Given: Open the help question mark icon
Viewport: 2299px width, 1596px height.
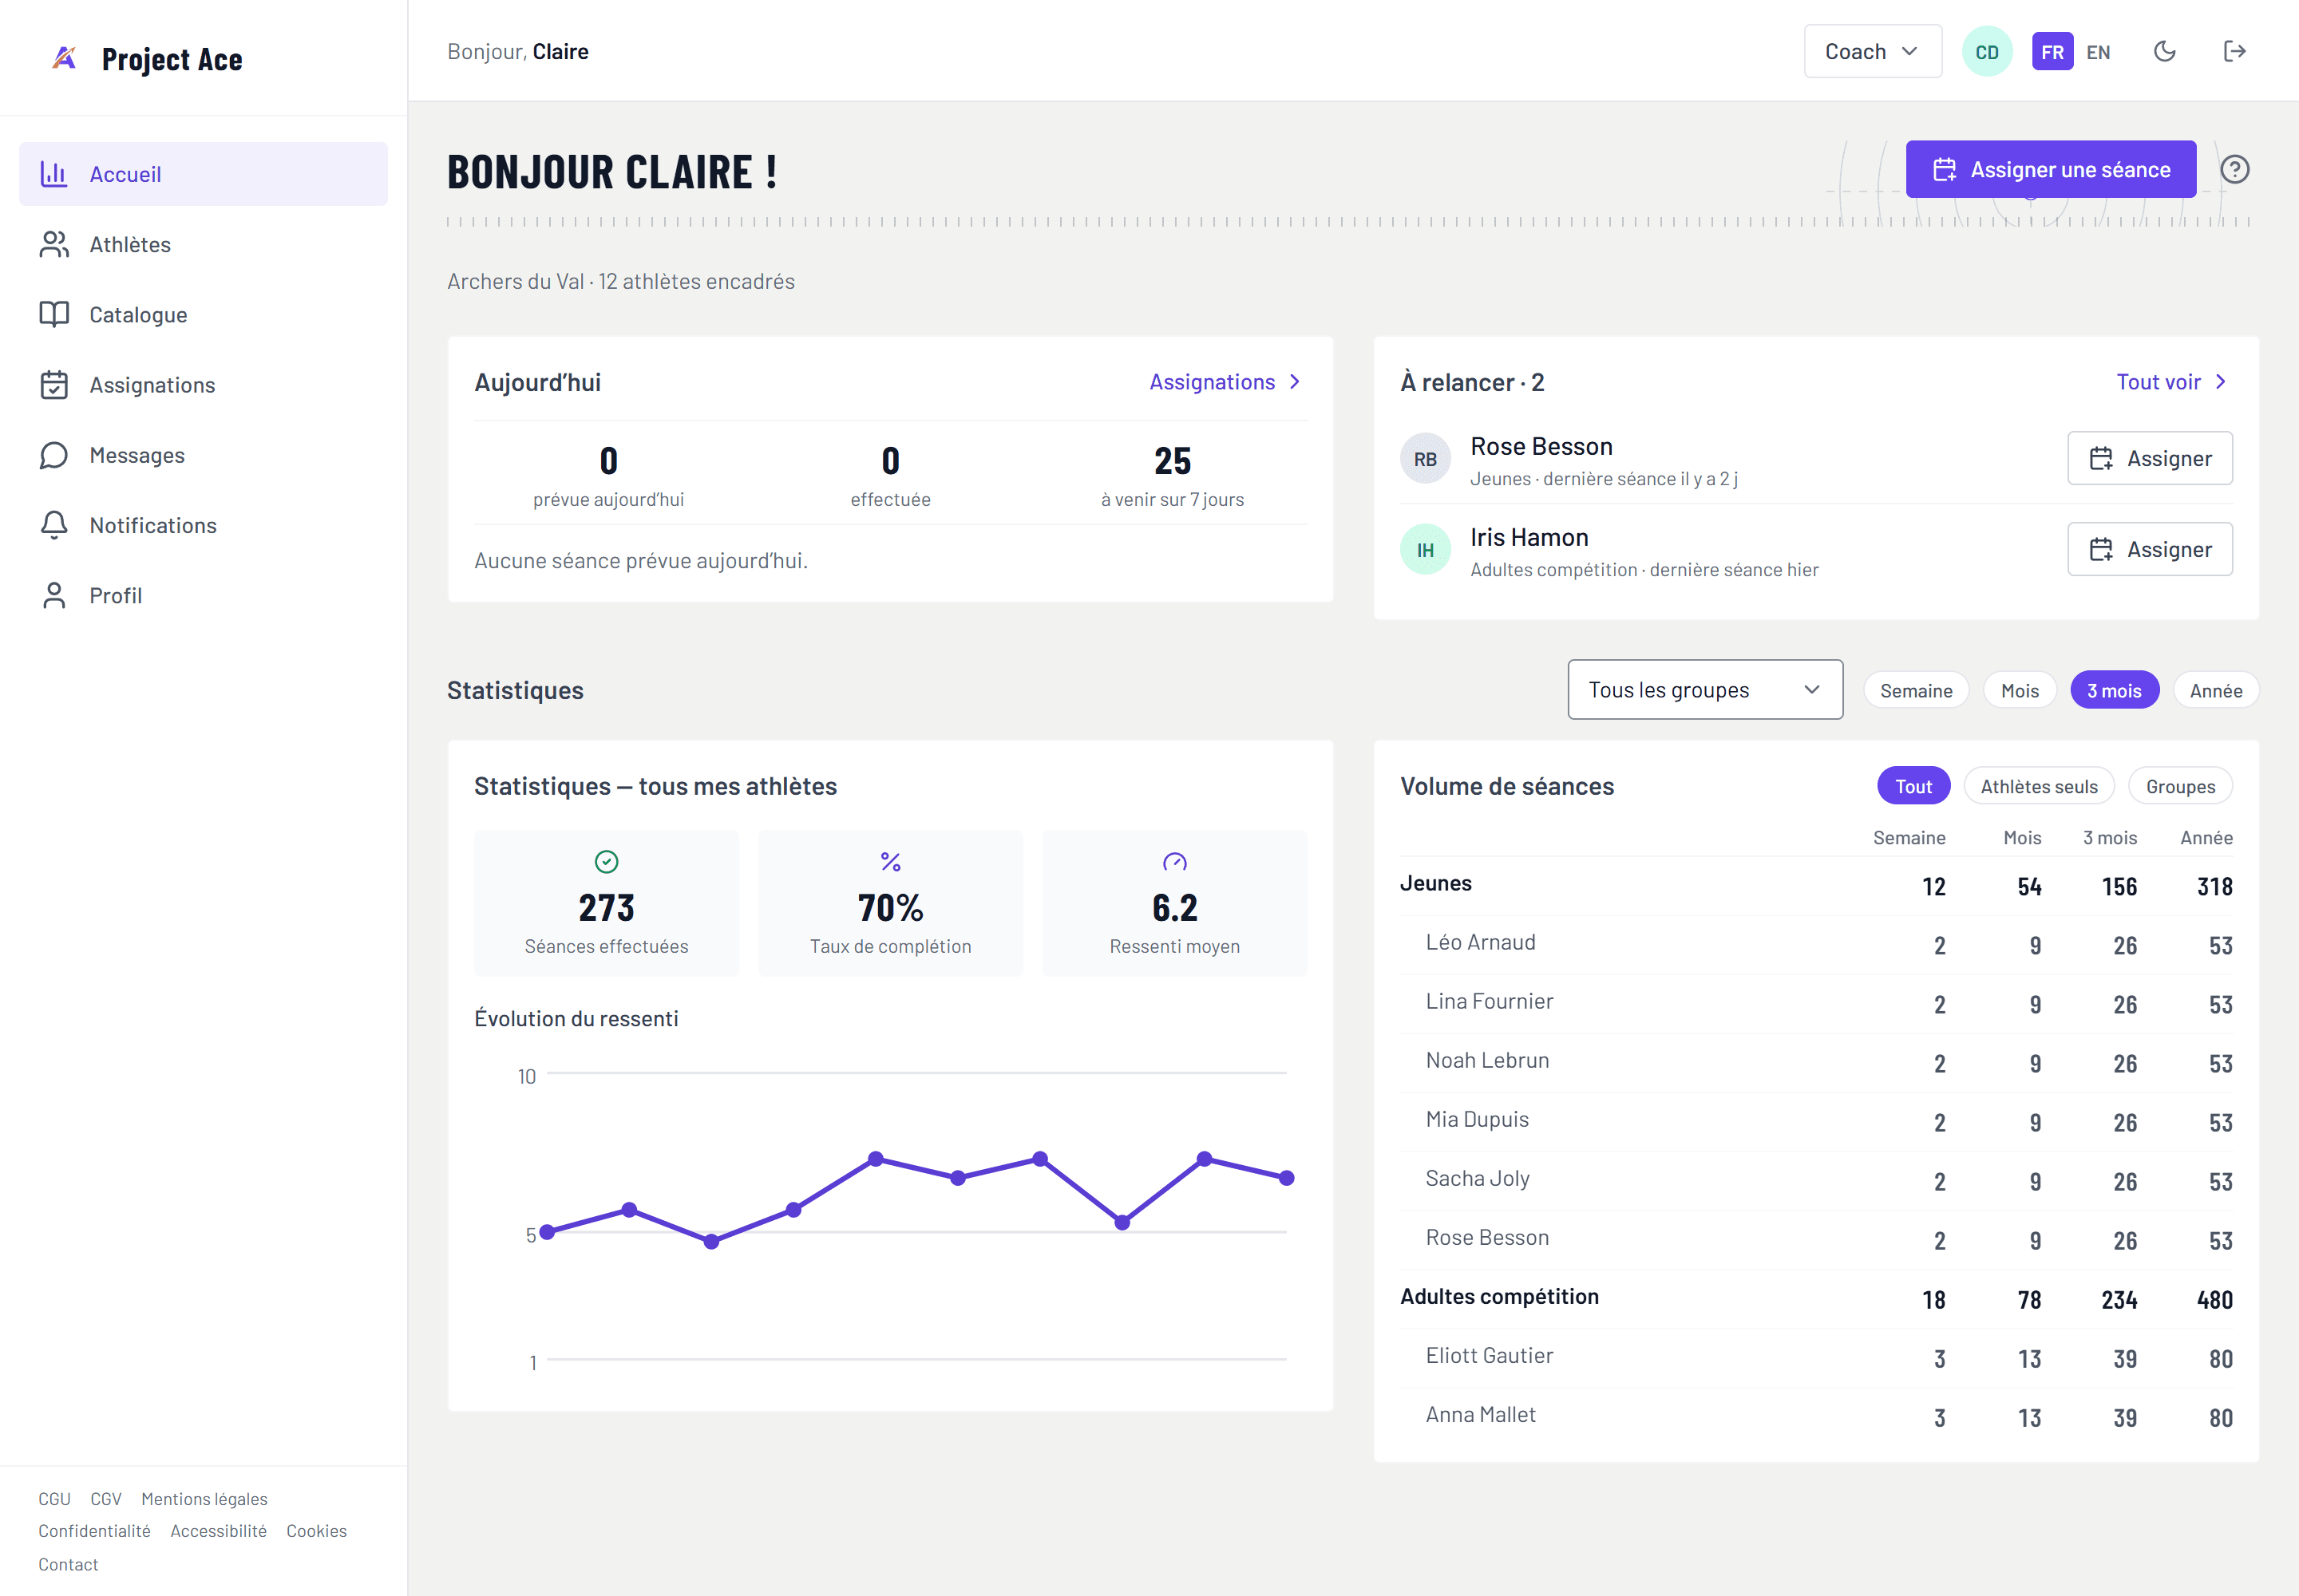Looking at the screenshot, I should [2234, 169].
